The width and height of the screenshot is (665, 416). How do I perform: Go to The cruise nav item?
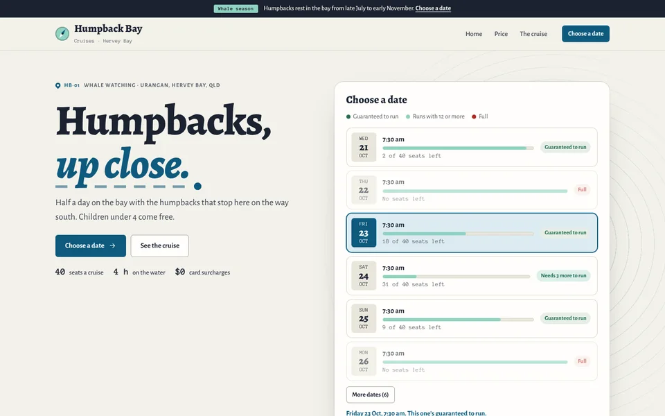coord(533,34)
